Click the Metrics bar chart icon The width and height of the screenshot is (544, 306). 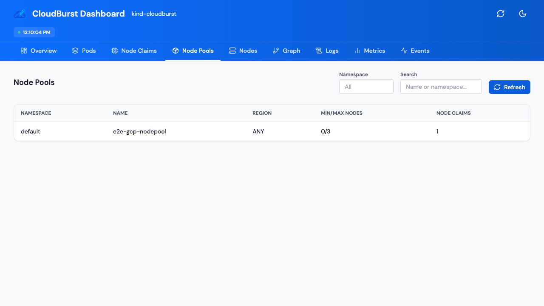(x=357, y=51)
